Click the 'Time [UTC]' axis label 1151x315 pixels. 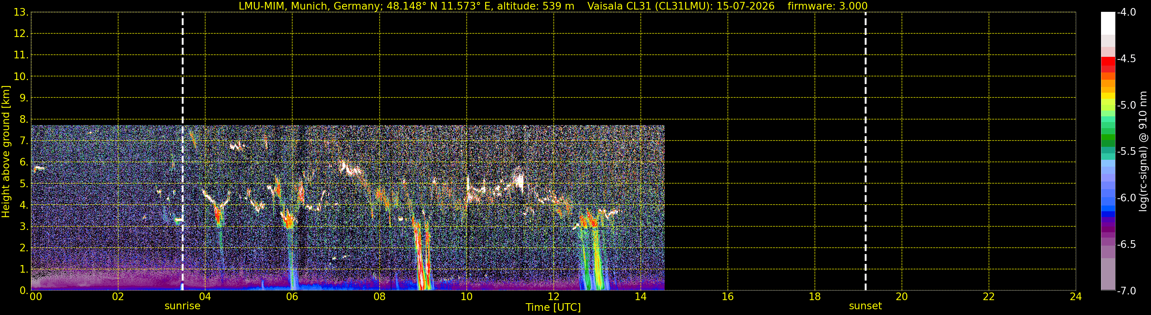coord(553,307)
